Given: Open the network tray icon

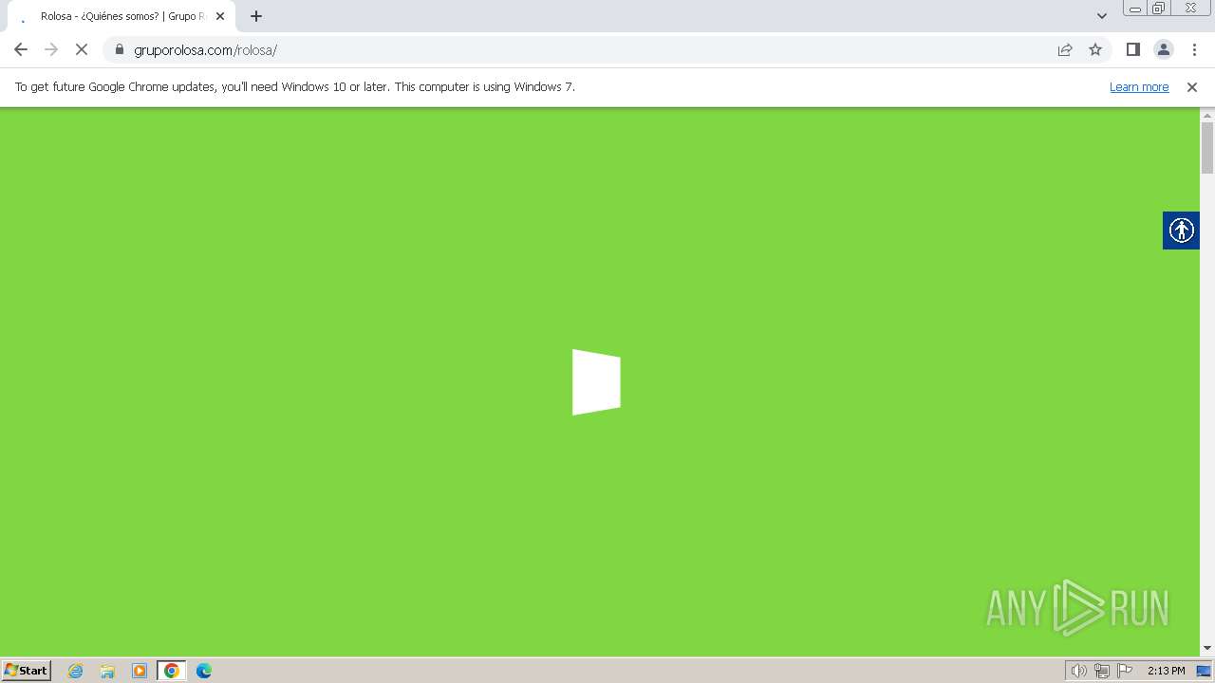Looking at the screenshot, I should [x=1102, y=671].
